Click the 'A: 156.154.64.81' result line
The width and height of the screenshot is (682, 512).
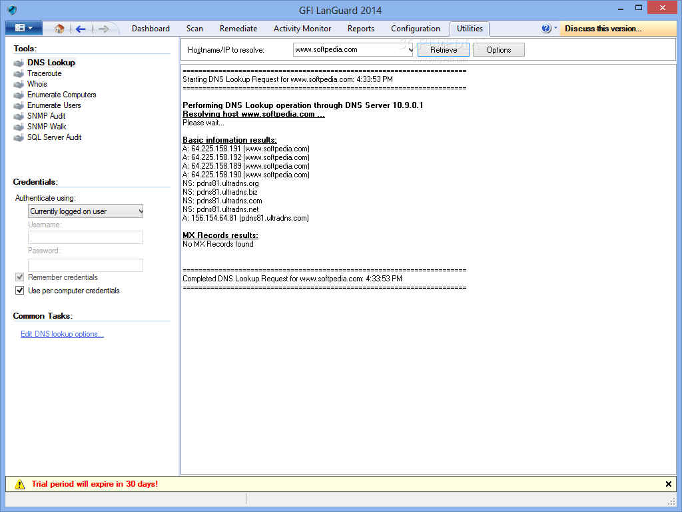[x=246, y=218]
